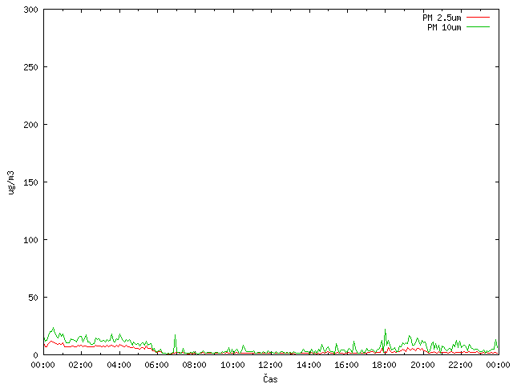The height and width of the screenshot is (384, 513).
Task: Click the green PM10 spike near 07:00
Action: point(175,343)
